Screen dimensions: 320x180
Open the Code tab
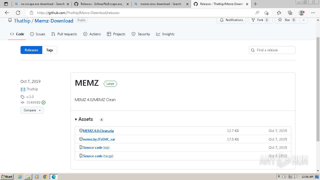(17, 34)
